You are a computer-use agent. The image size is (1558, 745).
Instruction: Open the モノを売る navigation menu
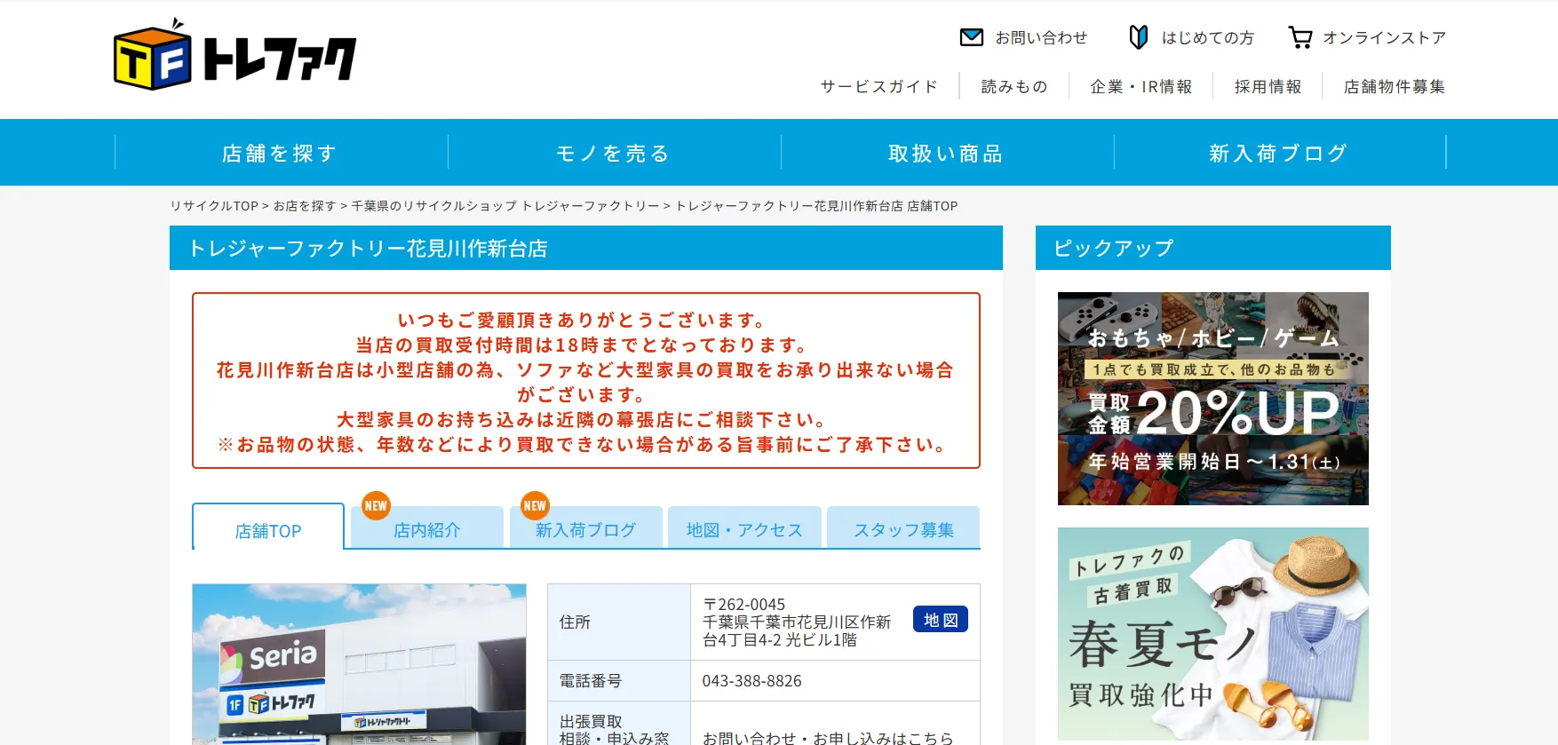[x=614, y=153]
